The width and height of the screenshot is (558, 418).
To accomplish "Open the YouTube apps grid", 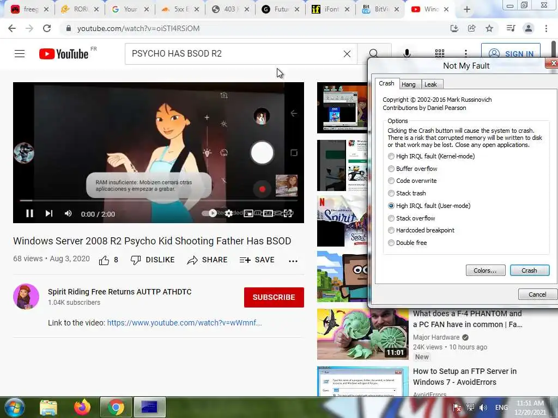I will pos(440,54).
